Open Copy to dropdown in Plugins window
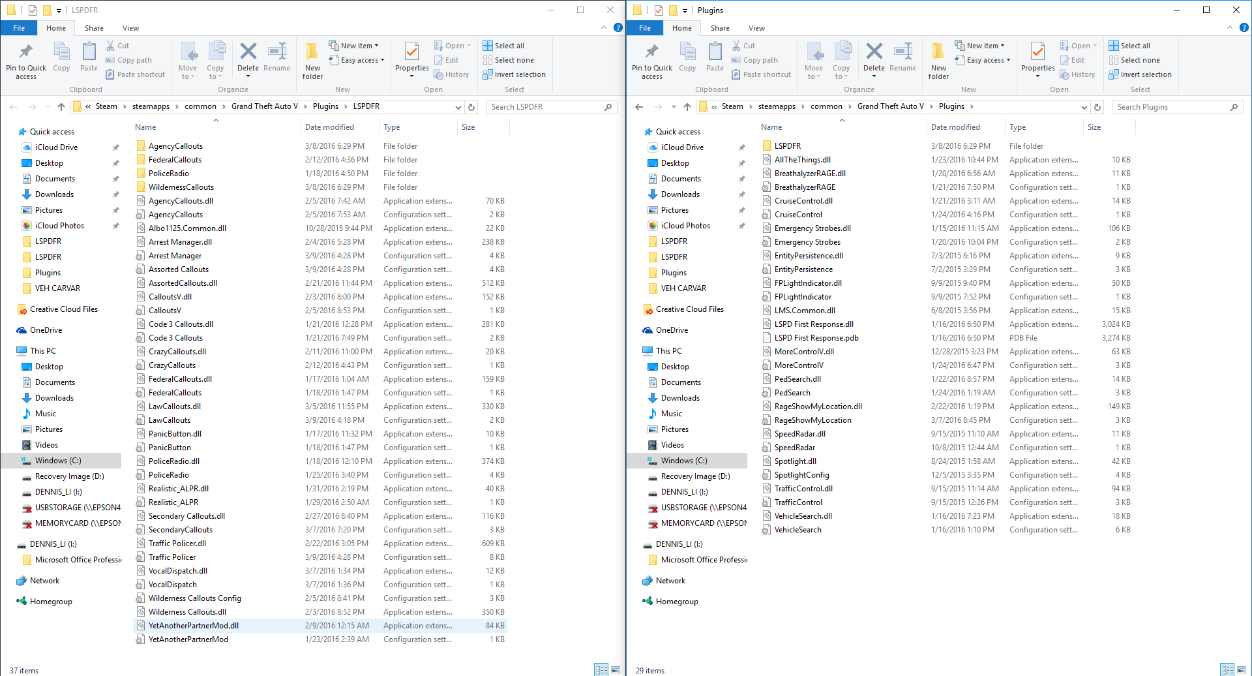Viewport: 1252px width, 676px height. [841, 61]
